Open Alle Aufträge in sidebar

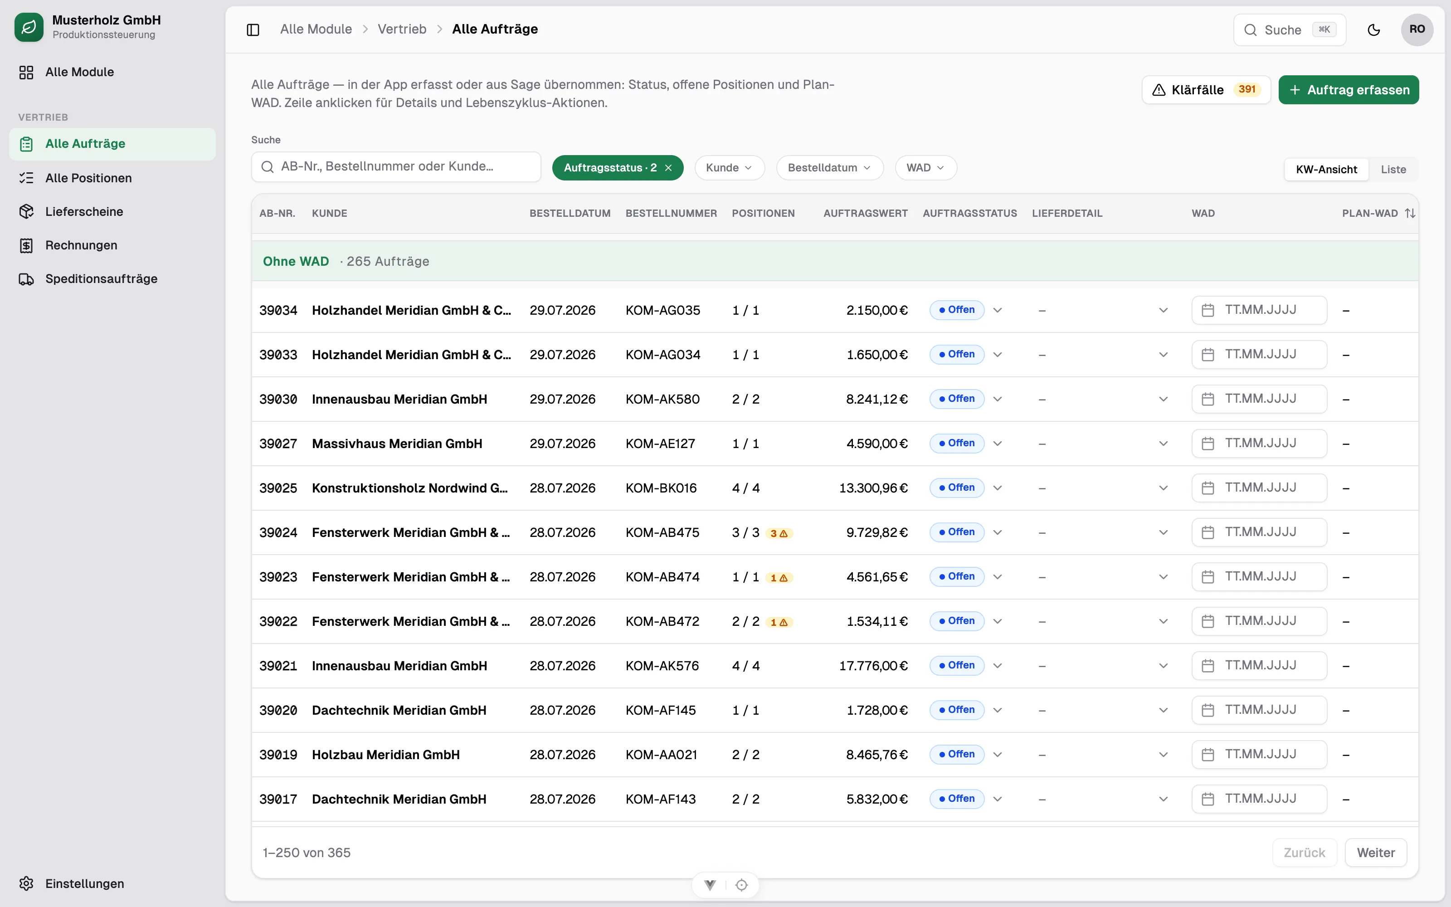coord(112,144)
